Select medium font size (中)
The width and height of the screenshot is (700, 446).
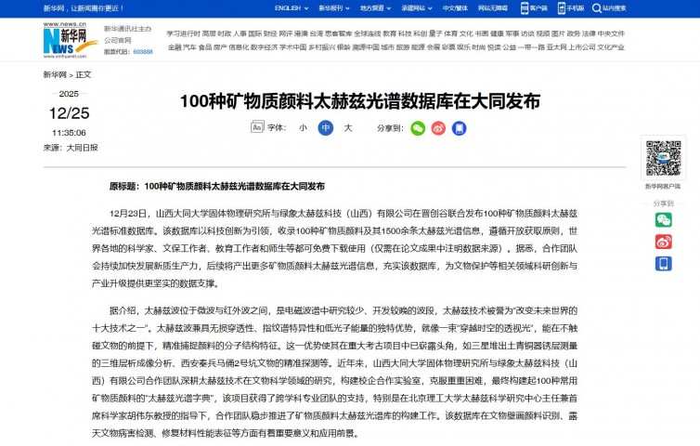(x=325, y=128)
